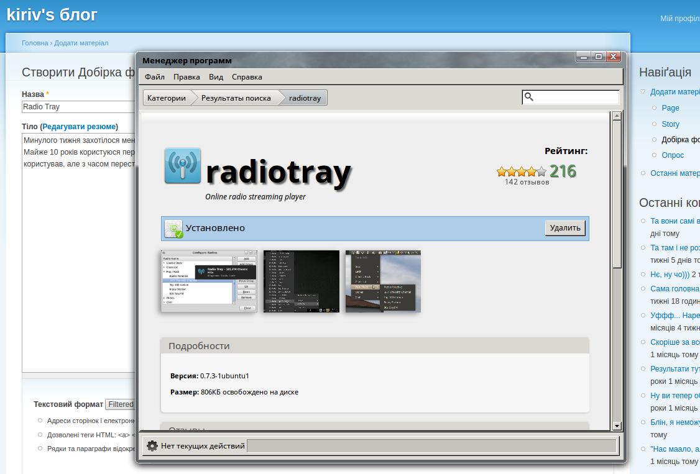
Task: Minimize the Менеджер программ window
Action: point(584,57)
